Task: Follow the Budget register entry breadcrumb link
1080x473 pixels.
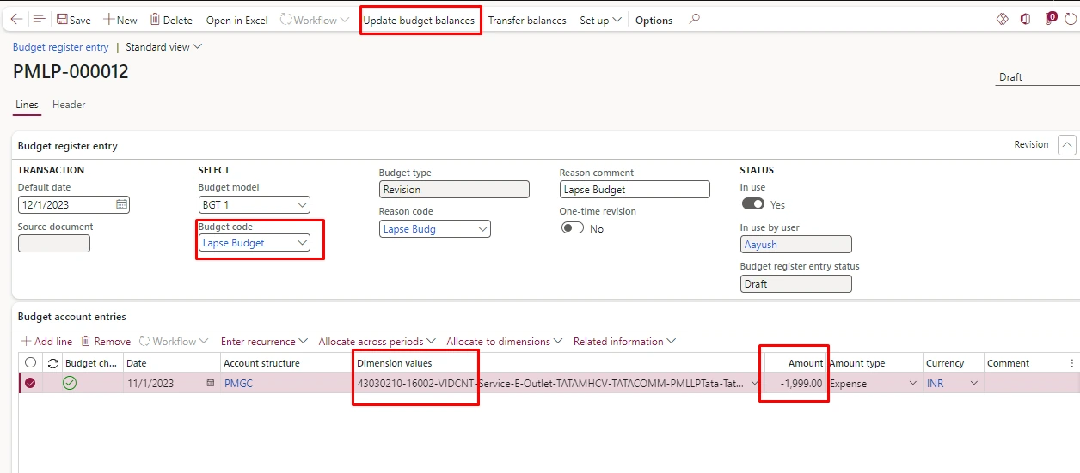Action: click(61, 47)
